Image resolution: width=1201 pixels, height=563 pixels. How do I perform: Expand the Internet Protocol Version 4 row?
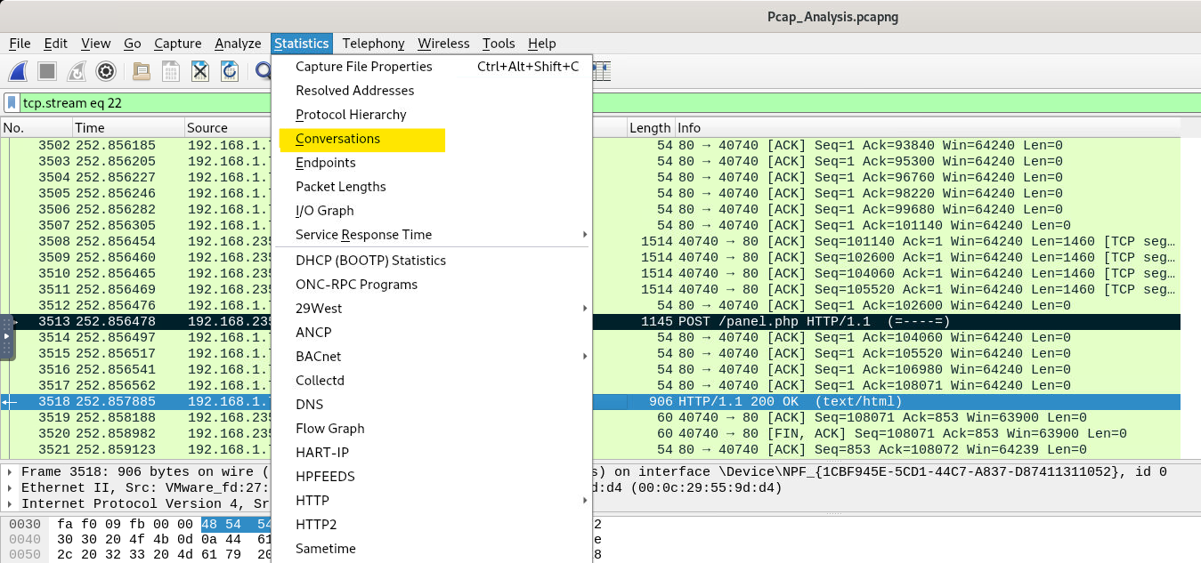[10, 503]
